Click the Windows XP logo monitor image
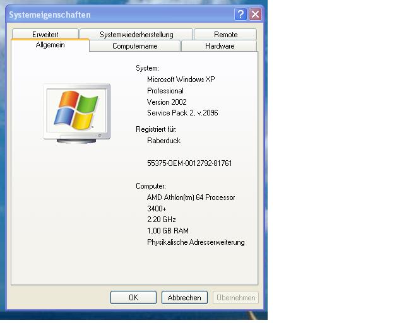The image size is (404, 323). (77, 114)
